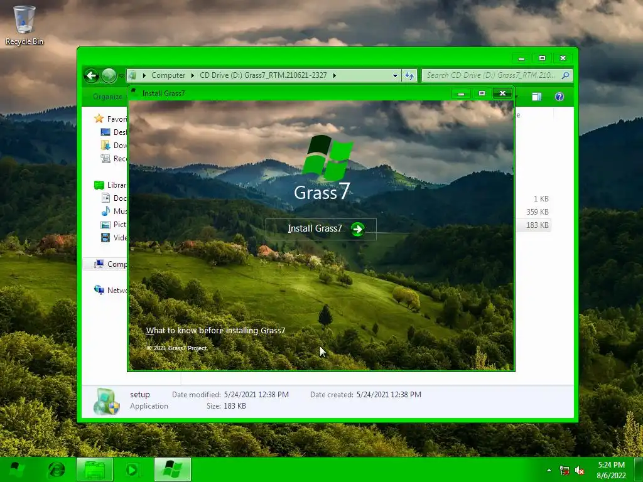Click the Grass7 flag logo
The width and height of the screenshot is (643, 482).
328,158
